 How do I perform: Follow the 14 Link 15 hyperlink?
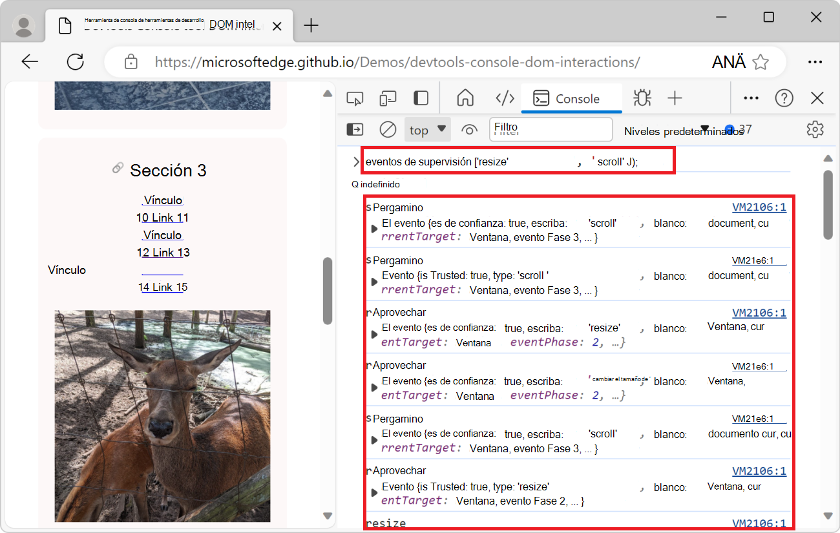pyautogui.click(x=163, y=286)
